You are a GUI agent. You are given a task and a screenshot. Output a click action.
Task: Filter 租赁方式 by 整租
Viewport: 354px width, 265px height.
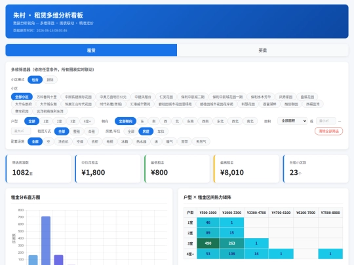(x=77, y=132)
